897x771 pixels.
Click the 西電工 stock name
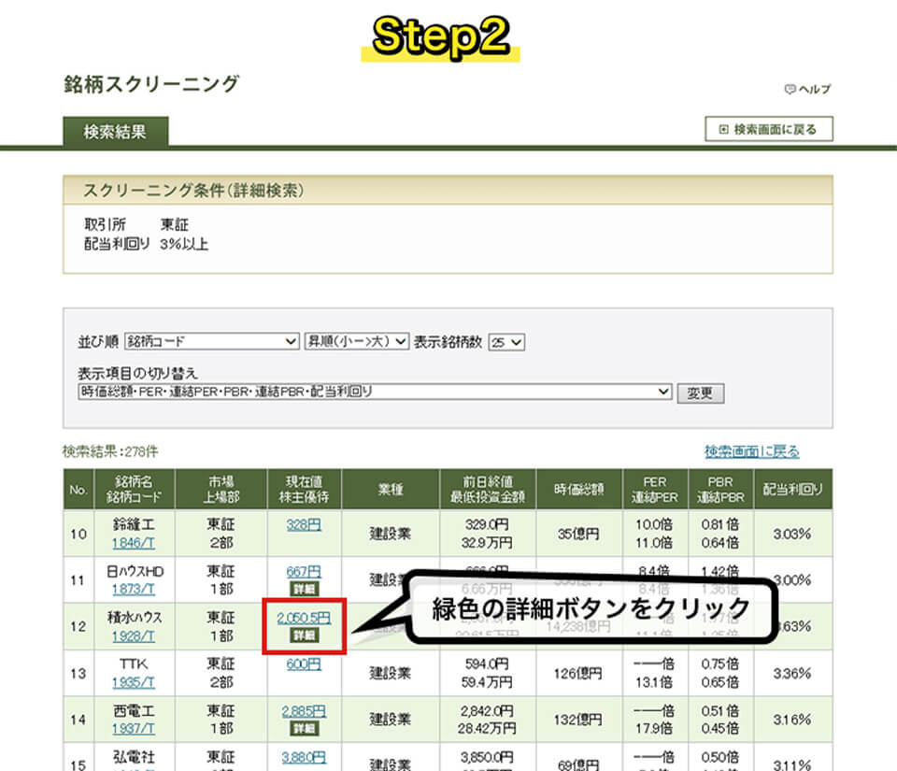[x=134, y=711]
